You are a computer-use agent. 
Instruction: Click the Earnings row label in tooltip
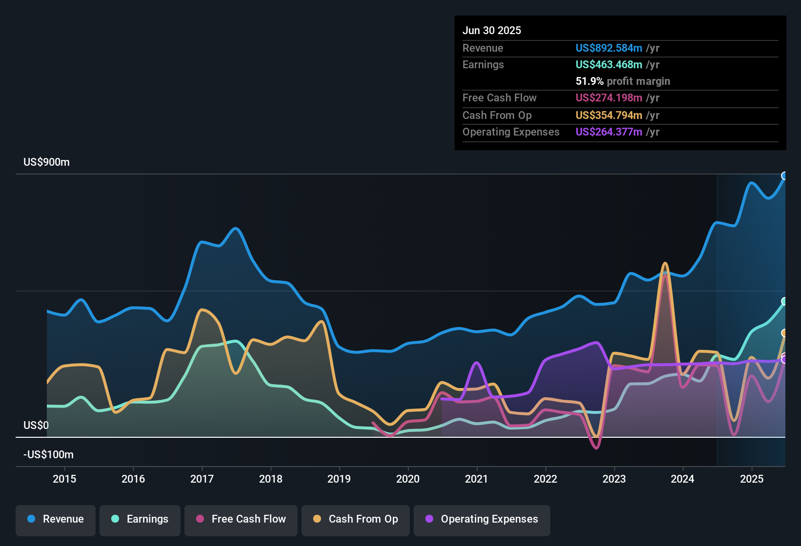[x=483, y=64]
